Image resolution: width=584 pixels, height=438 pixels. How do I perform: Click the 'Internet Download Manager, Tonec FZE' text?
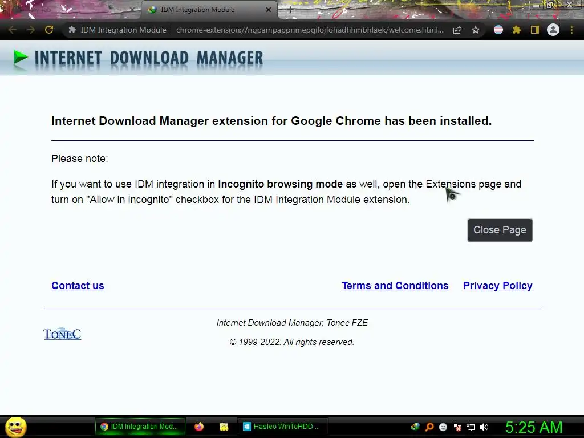pyautogui.click(x=293, y=323)
